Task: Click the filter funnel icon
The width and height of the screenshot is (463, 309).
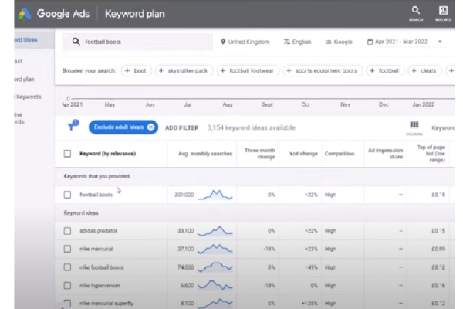Action: tap(73, 125)
